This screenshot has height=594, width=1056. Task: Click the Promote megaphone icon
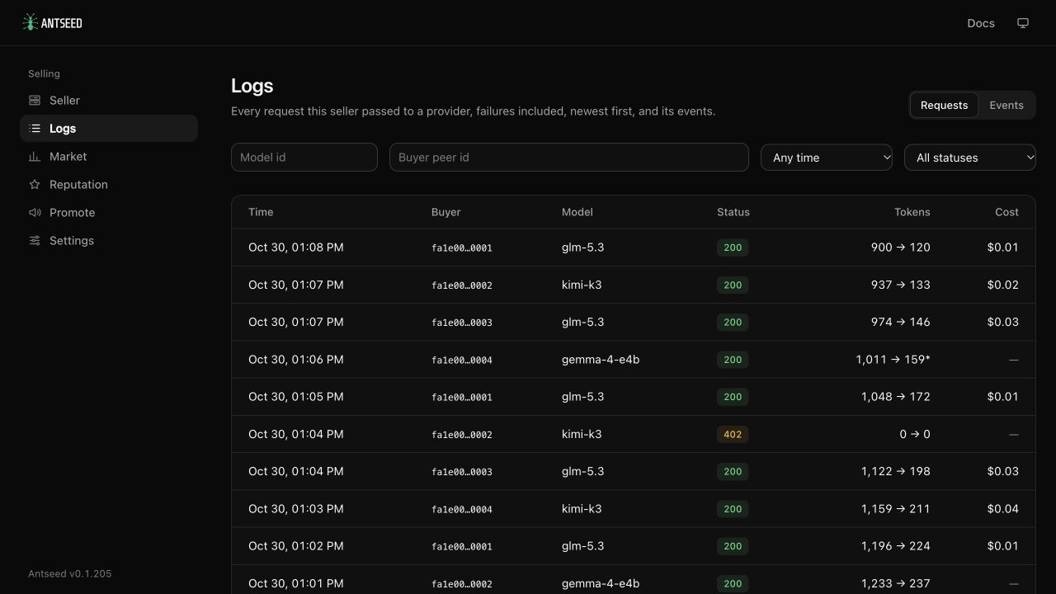(35, 213)
